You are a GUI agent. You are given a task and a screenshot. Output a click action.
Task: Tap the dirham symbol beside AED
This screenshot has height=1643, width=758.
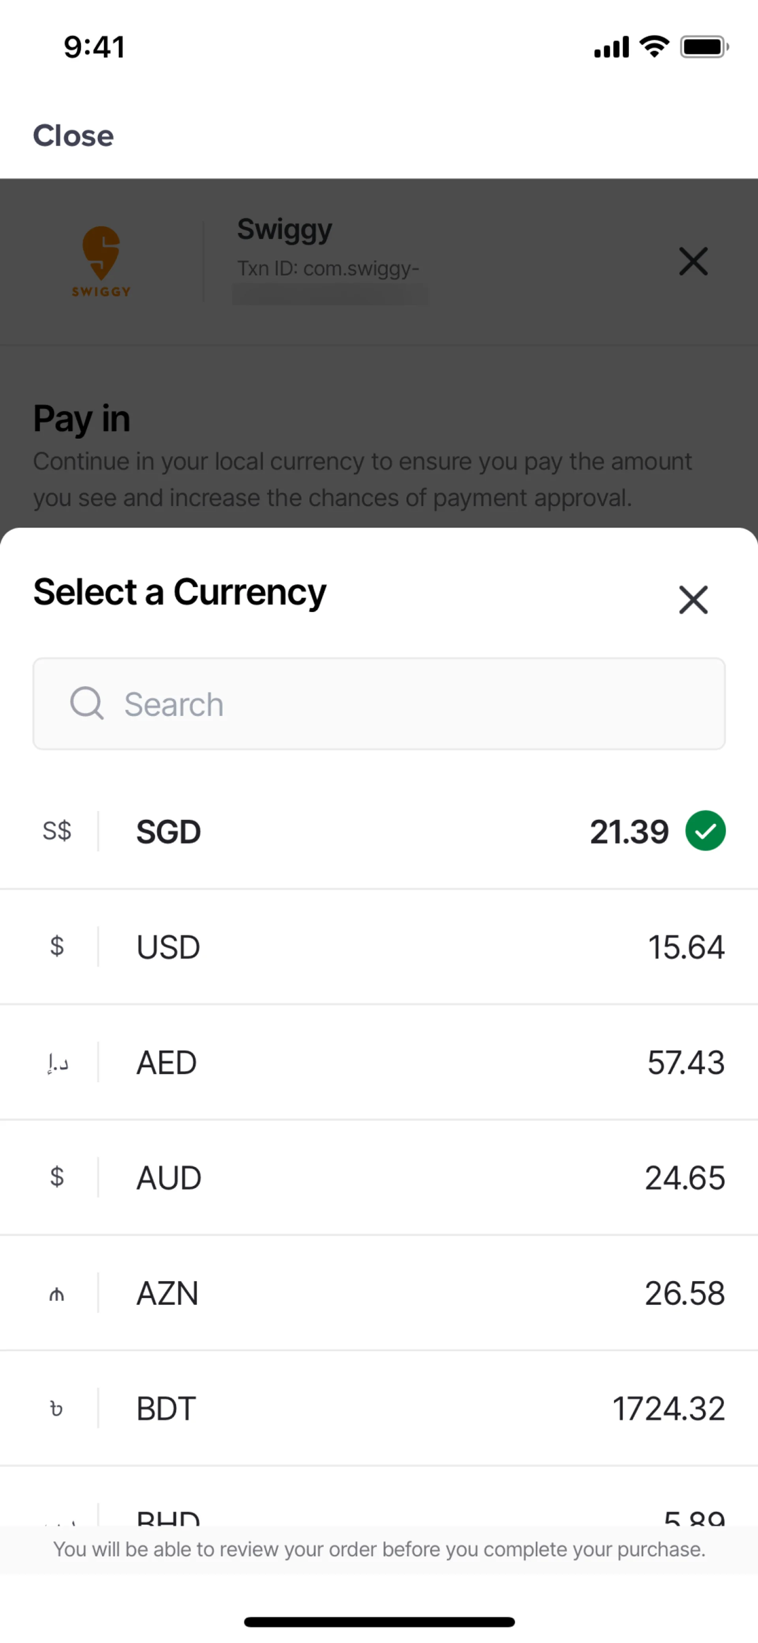coord(57,1062)
